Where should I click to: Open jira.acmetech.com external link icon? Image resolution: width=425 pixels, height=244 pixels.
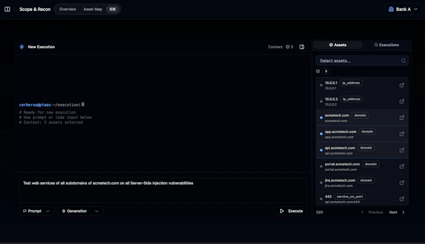click(x=402, y=182)
